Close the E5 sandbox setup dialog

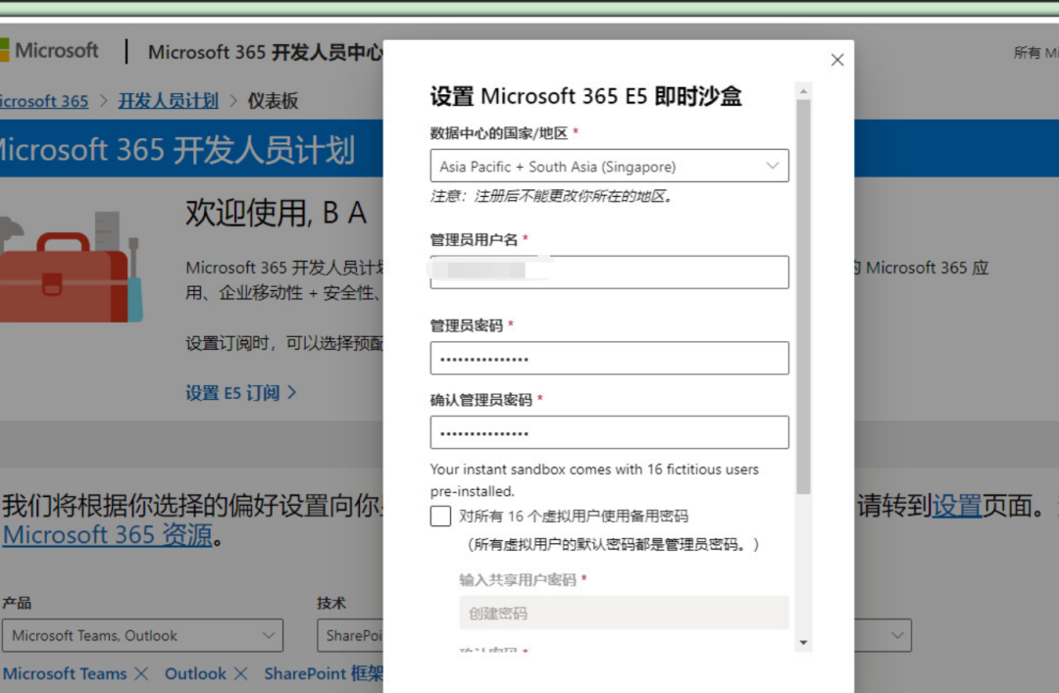[x=836, y=60]
